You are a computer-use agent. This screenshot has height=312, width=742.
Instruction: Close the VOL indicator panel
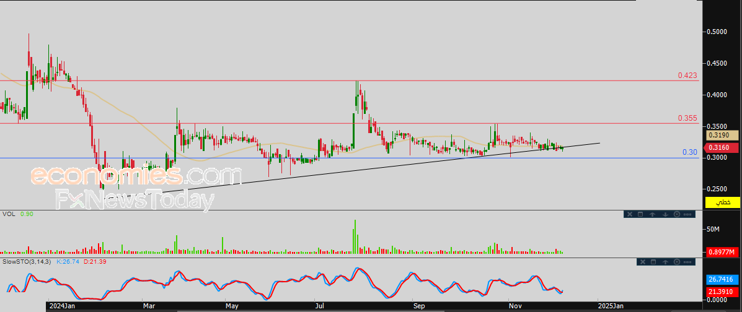(630, 214)
